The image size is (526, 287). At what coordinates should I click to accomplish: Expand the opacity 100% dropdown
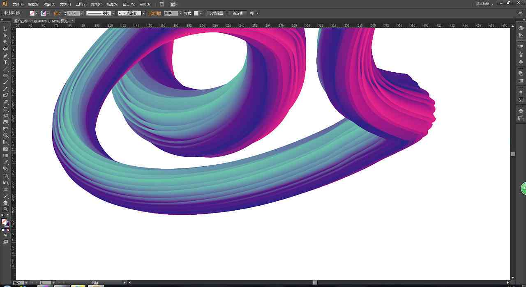(180, 13)
